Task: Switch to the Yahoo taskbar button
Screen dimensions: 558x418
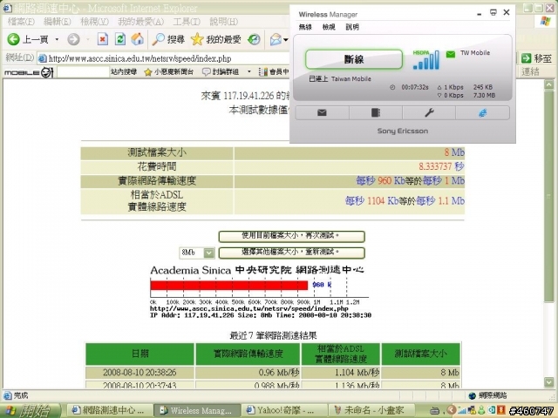Action: (284, 410)
